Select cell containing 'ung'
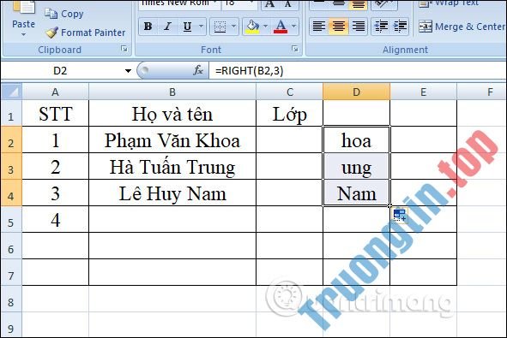The width and height of the screenshot is (507, 338). point(356,166)
